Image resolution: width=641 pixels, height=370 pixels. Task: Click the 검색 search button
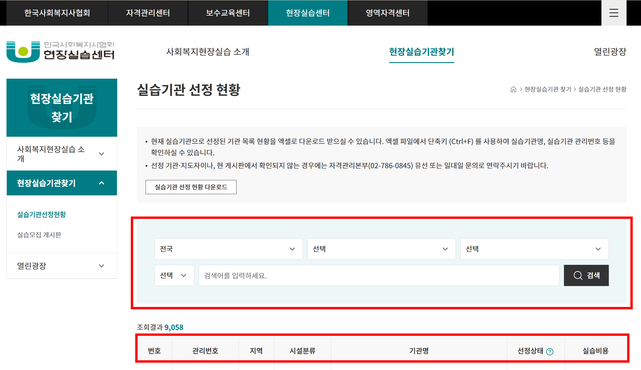586,275
